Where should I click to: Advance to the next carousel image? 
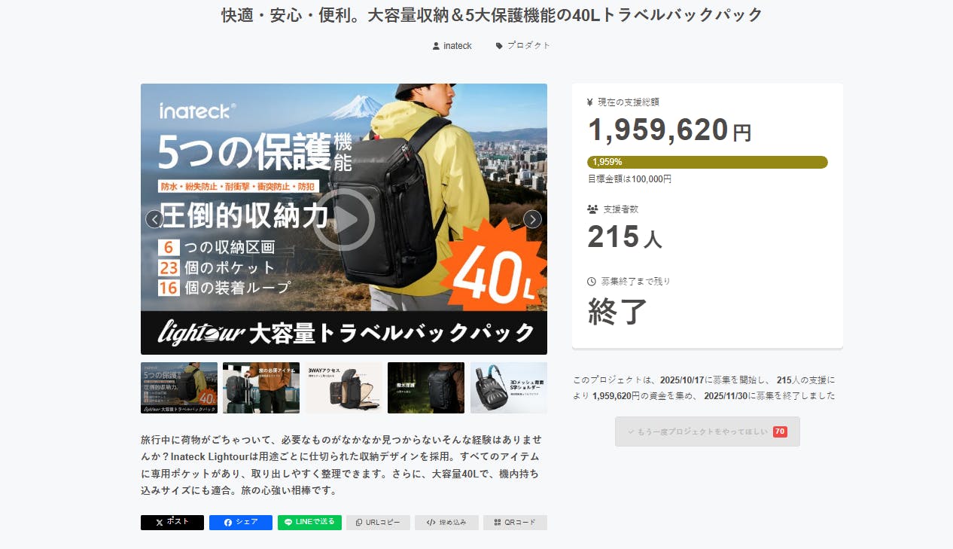tap(532, 219)
